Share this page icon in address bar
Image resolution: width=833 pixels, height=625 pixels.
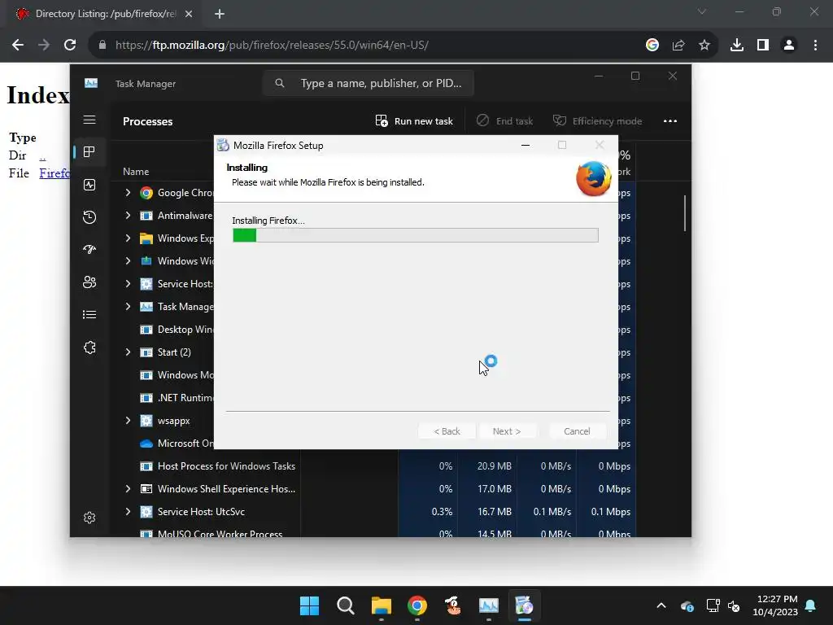[678, 46]
